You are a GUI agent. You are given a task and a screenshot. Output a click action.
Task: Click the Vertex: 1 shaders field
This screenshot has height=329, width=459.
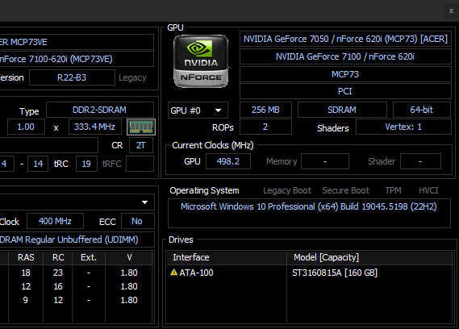pyautogui.click(x=403, y=127)
